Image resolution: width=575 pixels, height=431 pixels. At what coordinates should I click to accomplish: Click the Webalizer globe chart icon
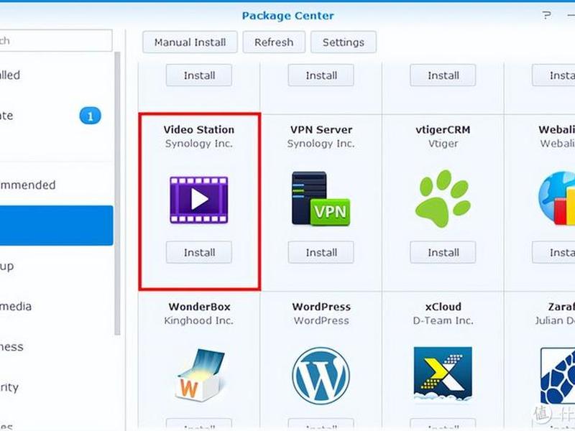[556, 198]
